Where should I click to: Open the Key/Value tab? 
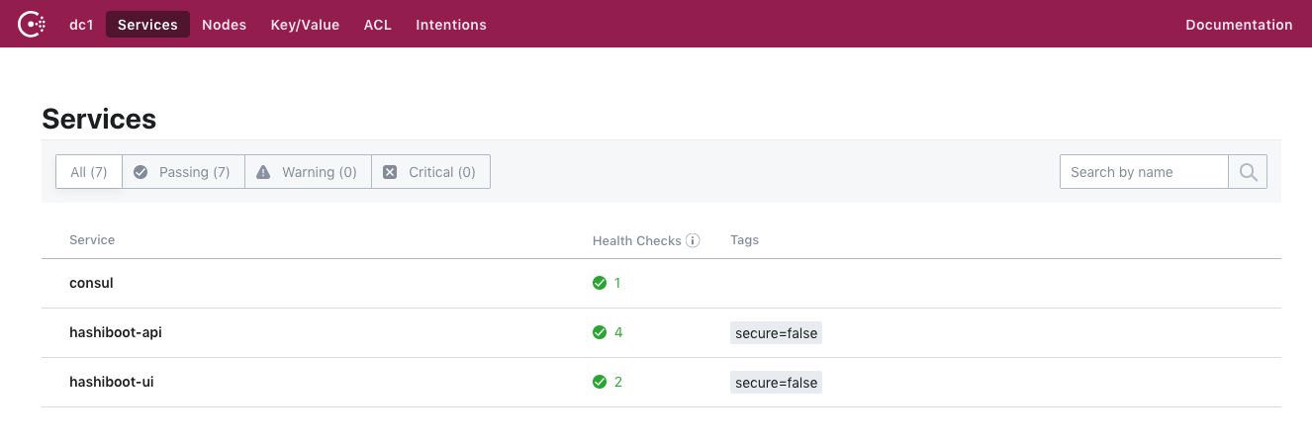[x=305, y=25]
